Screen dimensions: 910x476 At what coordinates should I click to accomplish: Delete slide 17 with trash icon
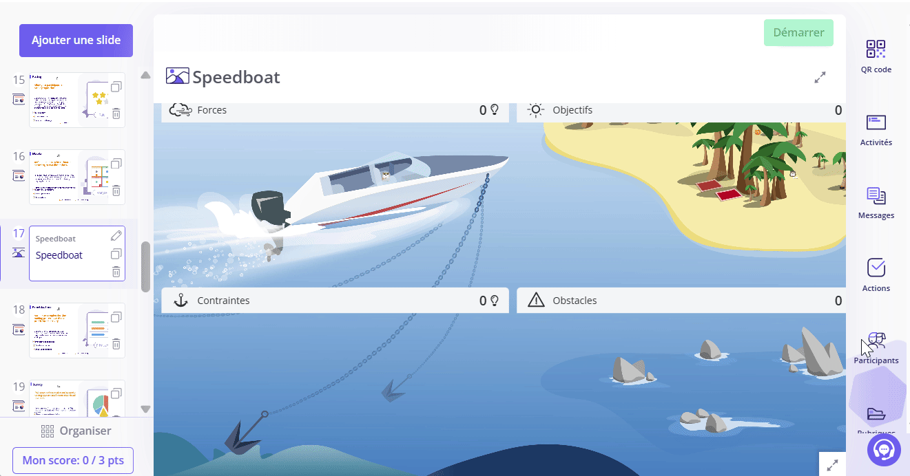click(116, 271)
